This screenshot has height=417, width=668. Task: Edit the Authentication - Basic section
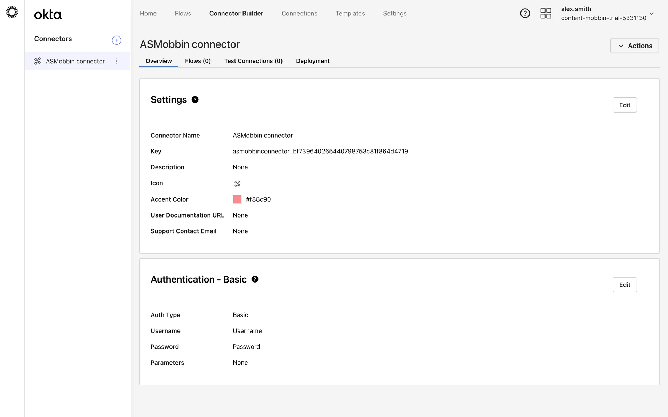625,285
